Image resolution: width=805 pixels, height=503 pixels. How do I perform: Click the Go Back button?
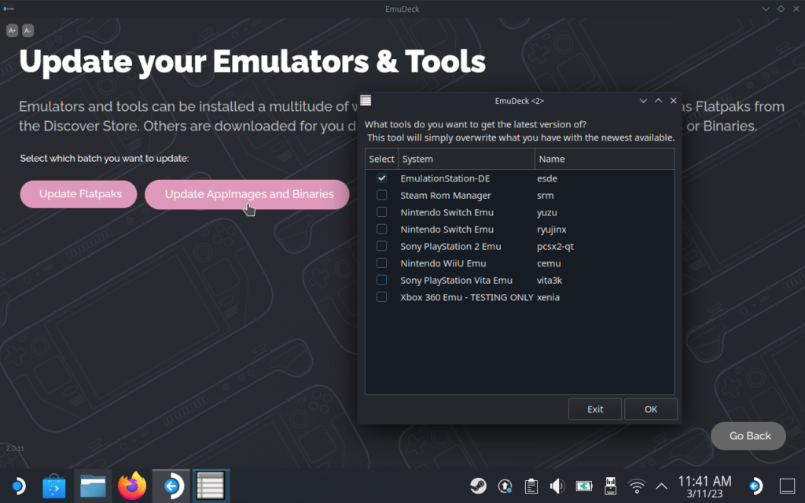748,435
